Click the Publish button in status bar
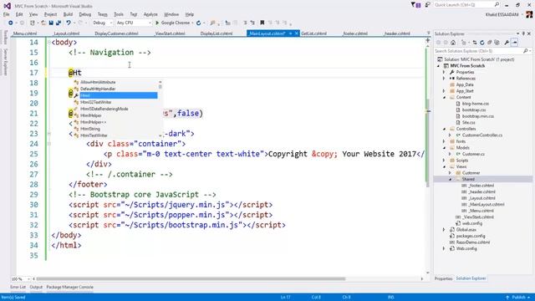 pyautogui.click(x=518, y=298)
